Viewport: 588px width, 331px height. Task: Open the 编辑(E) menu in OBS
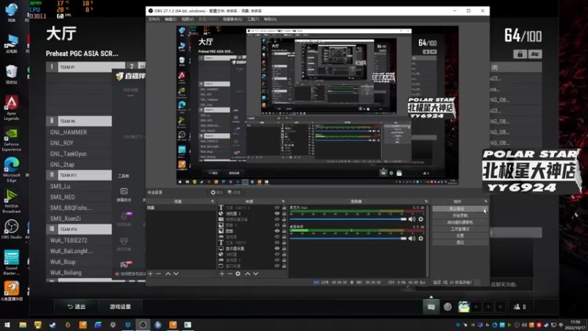[x=171, y=19]
